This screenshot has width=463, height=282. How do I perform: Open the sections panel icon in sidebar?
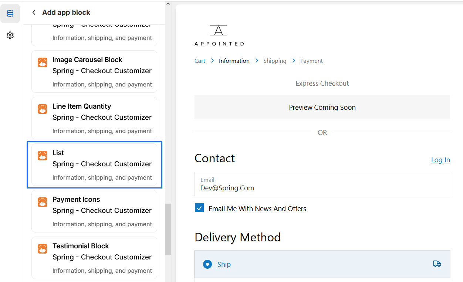10,14
